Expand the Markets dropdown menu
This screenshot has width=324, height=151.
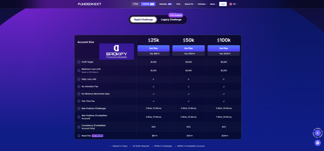(166, 4)
